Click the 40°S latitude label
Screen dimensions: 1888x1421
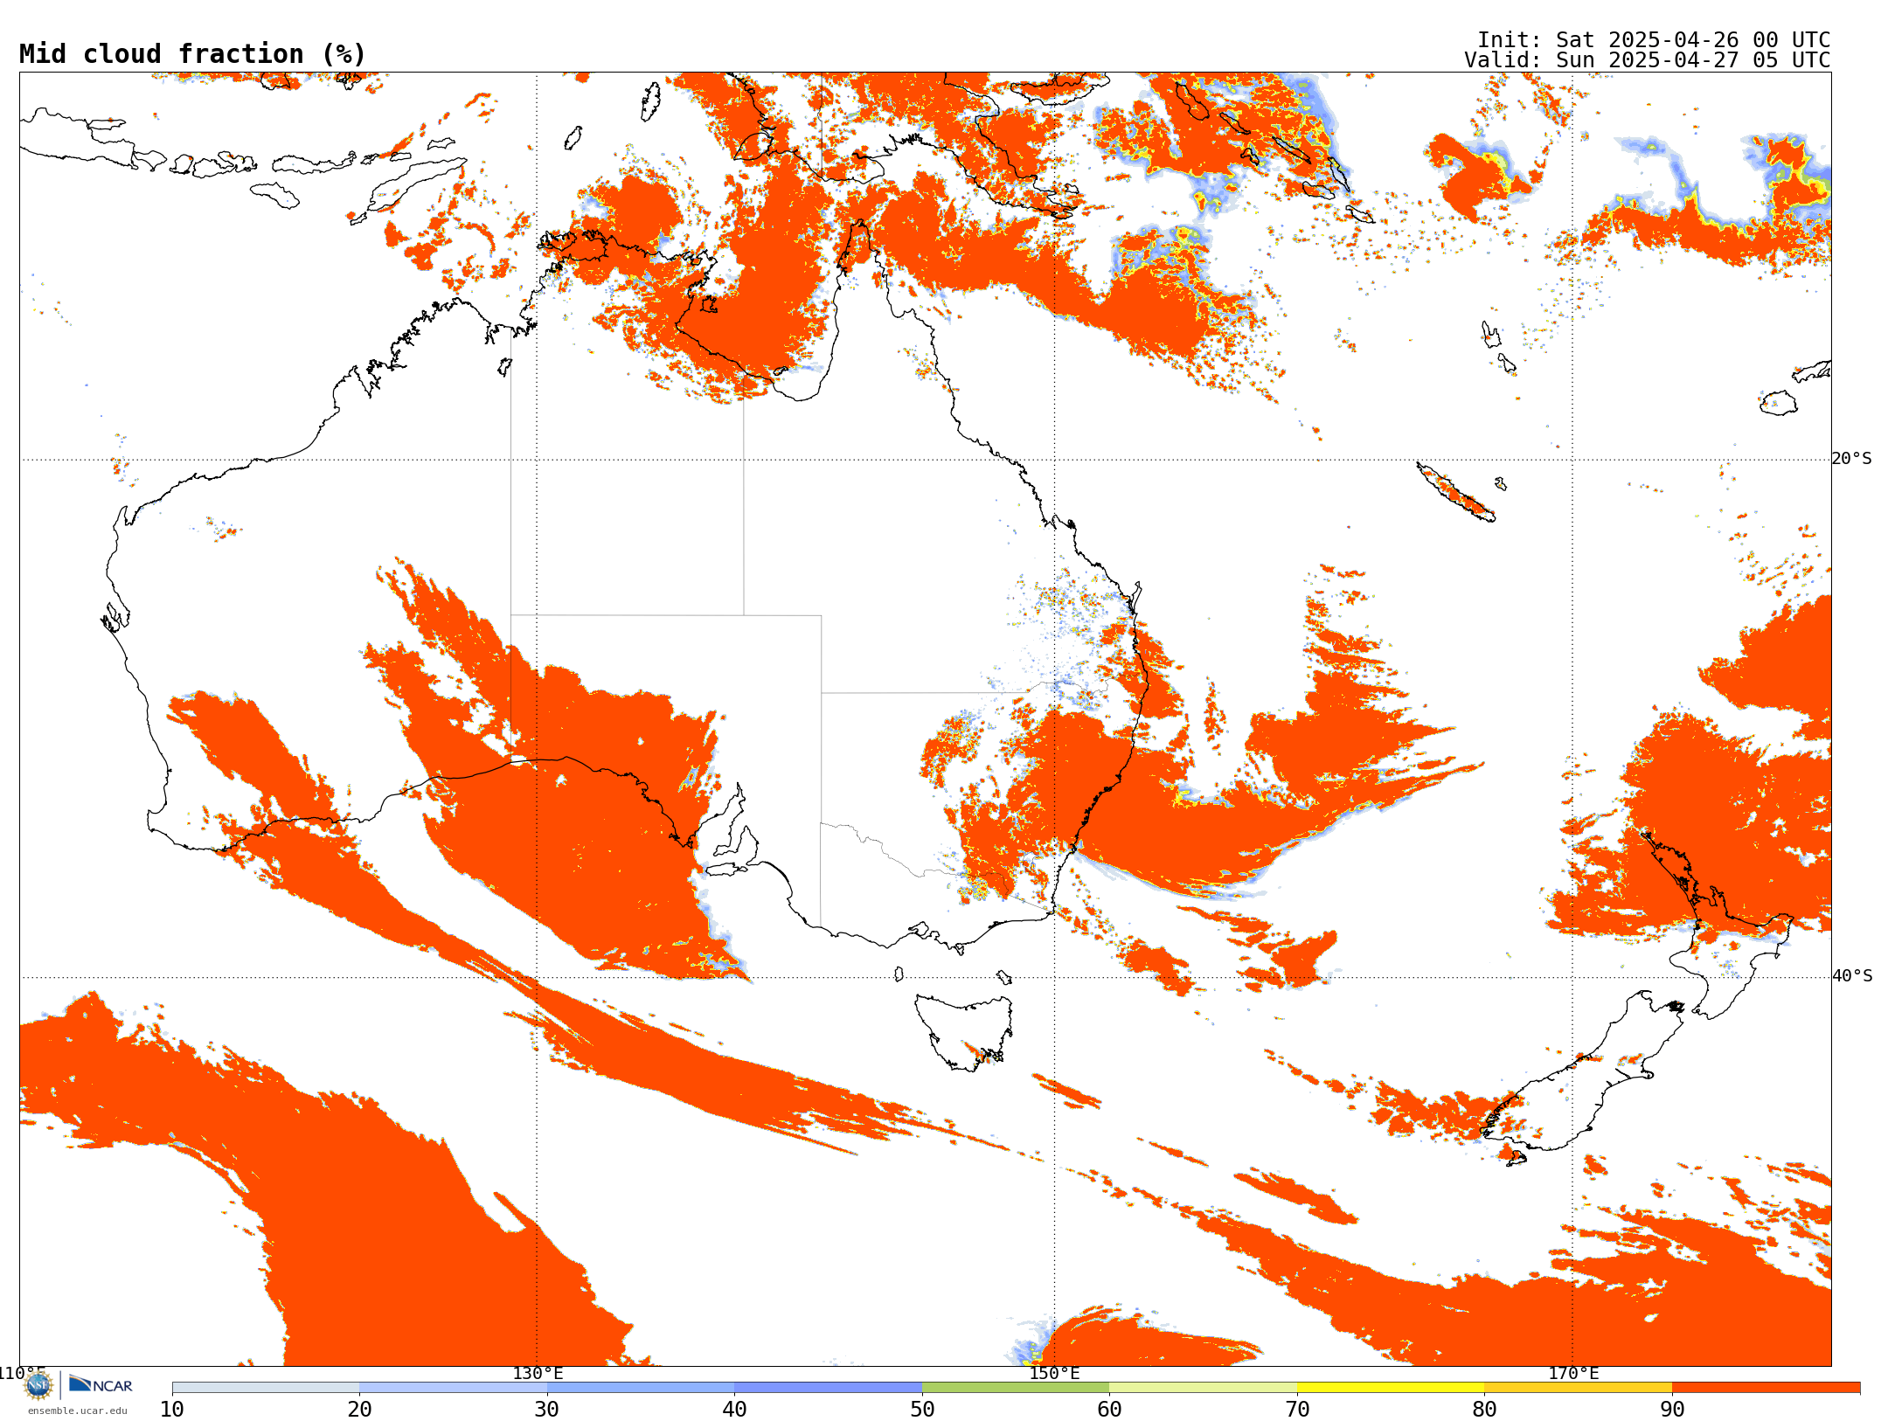[x=1852, y=975]
